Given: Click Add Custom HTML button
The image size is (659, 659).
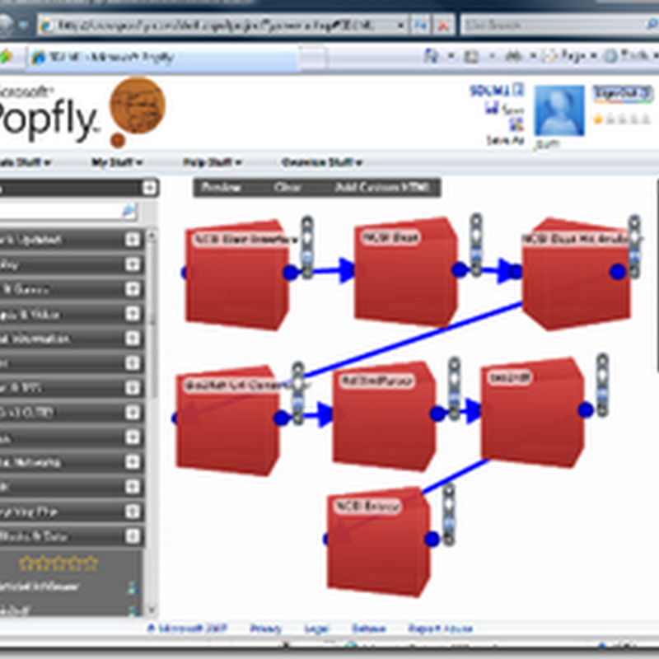Looking at the screenshot, I should tap(382, 188).
